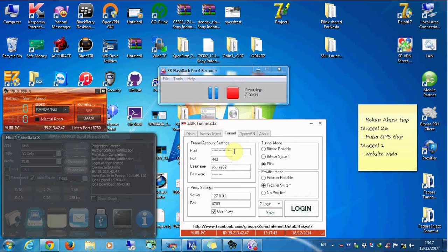Screen dimensions: 448x252
Task: Open Project1 desktop icon
Action: [x=282, y=14]
